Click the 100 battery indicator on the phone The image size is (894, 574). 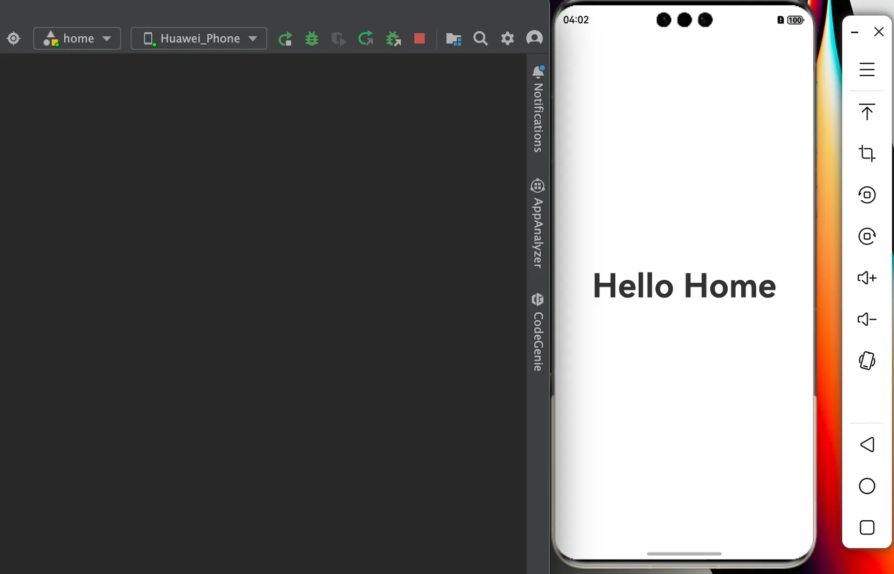click(x=795, y=20)
